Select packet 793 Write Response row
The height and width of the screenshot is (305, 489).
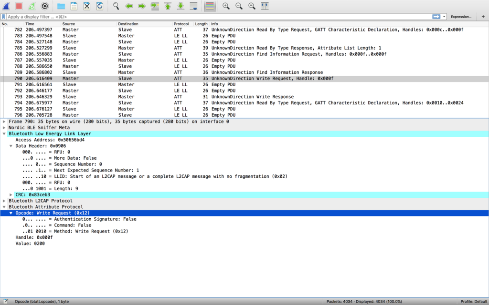244,96
